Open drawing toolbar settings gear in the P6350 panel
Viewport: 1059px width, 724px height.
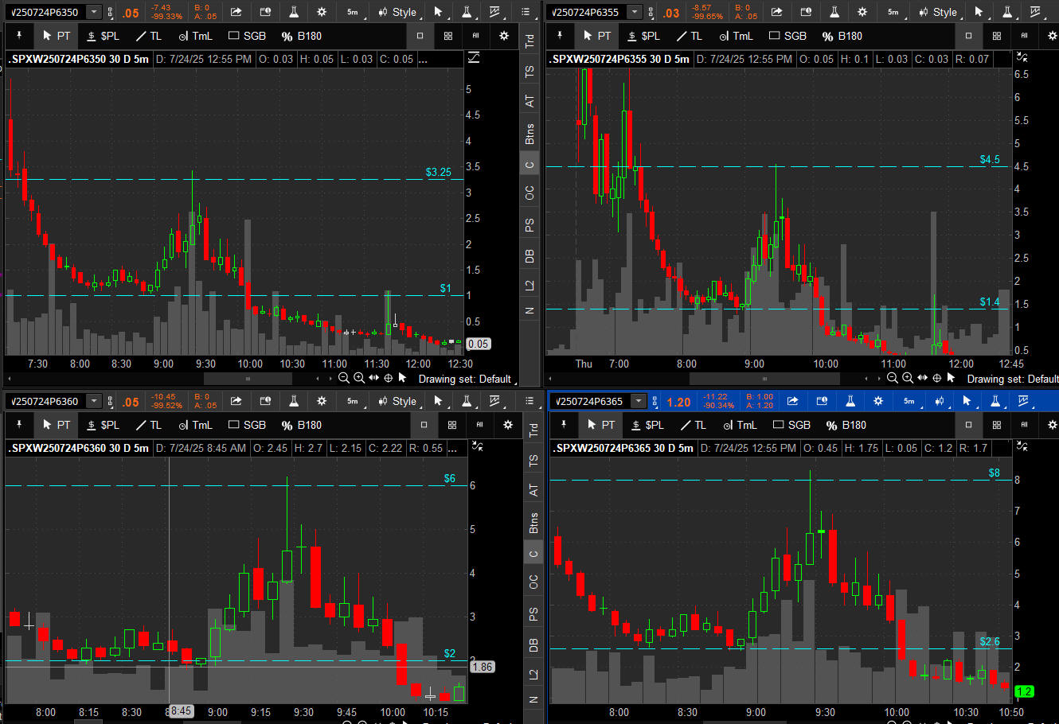[504, 36]
